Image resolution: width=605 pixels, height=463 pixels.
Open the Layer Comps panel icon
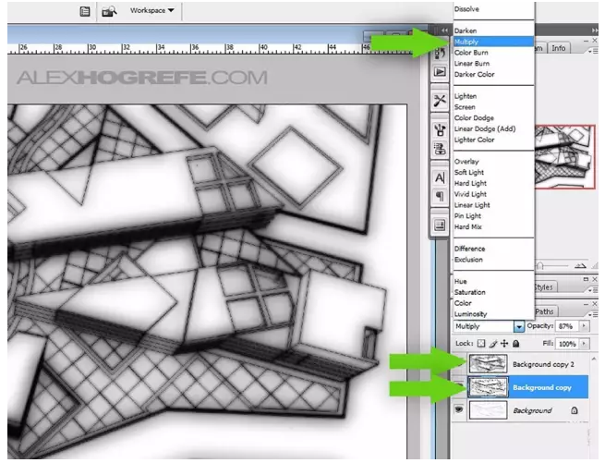tap(440, 225)
